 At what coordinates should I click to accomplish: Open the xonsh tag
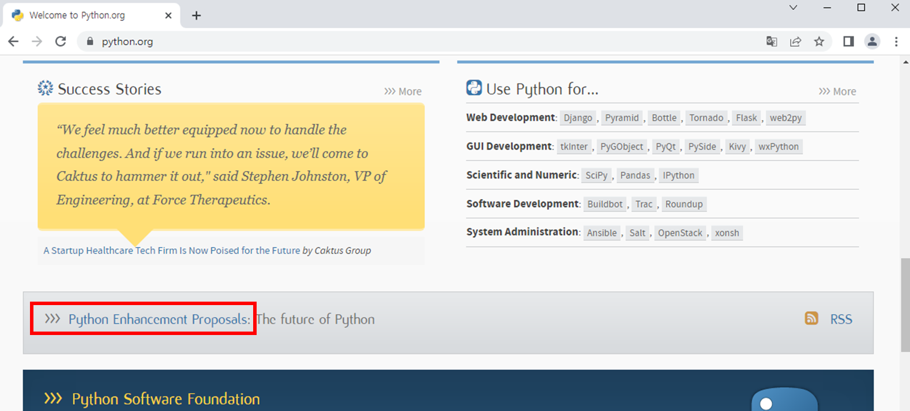[x=727, y=233]
